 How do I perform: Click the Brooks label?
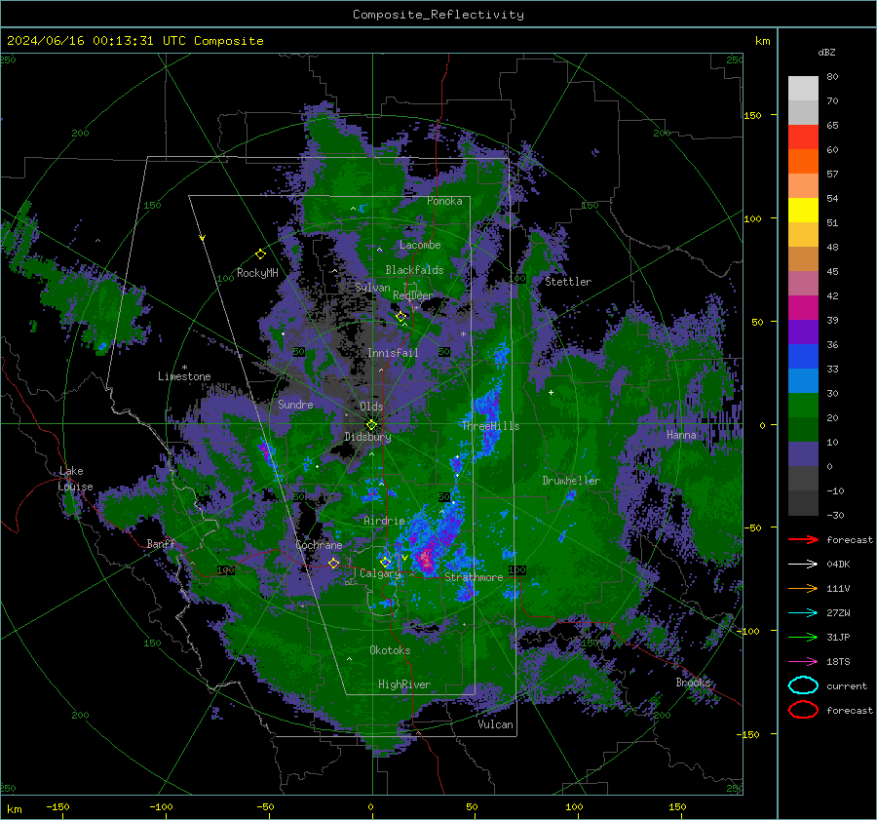tap(693, 683)
